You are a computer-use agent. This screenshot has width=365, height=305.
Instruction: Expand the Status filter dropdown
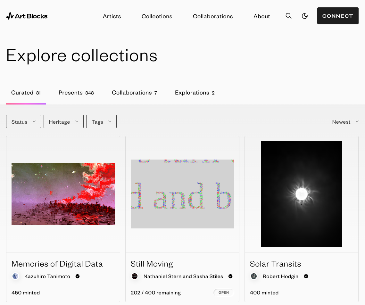click(23, 122)
